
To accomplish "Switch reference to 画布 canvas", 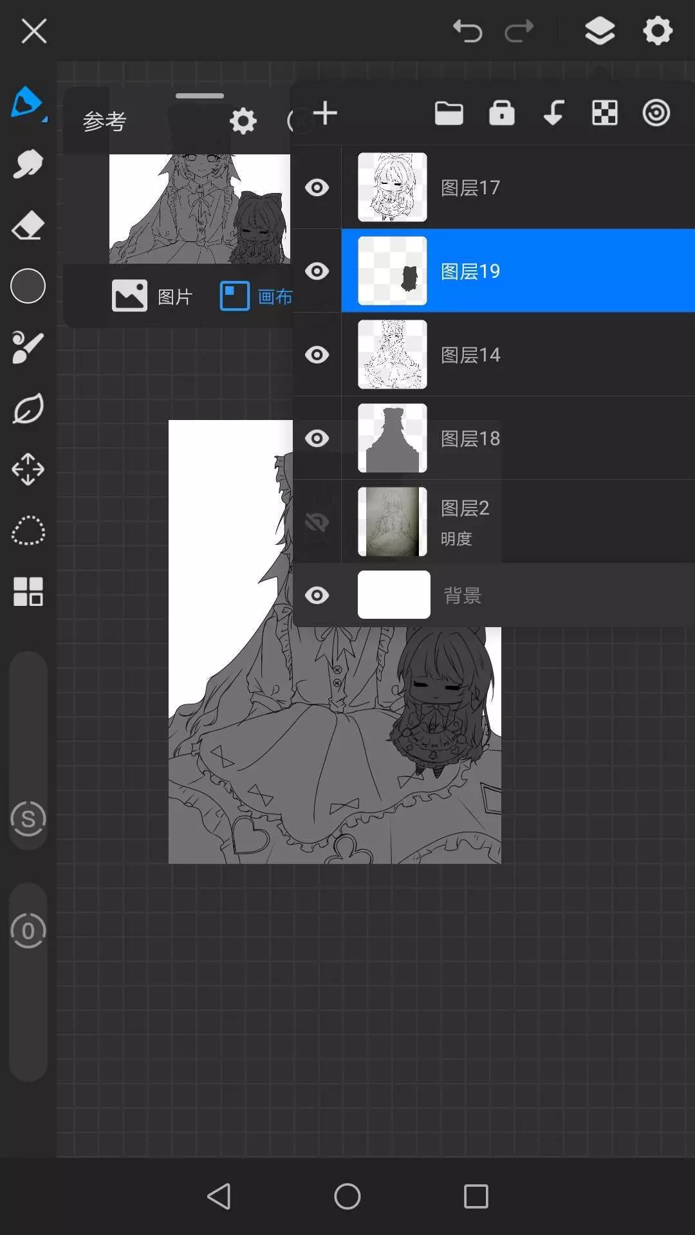I will pyautogui.click(x=256, y=297).
